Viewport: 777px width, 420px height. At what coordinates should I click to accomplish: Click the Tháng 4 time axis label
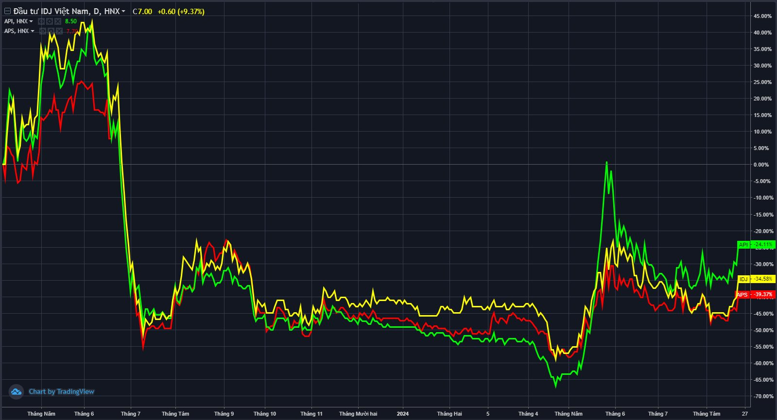point(528,414)
